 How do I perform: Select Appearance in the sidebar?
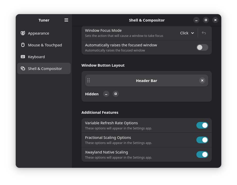39,33
